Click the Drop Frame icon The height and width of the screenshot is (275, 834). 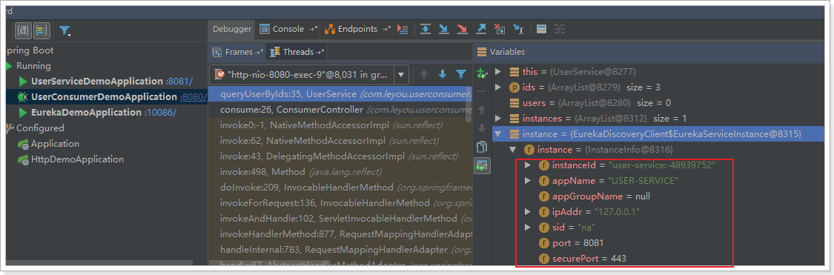499,29
